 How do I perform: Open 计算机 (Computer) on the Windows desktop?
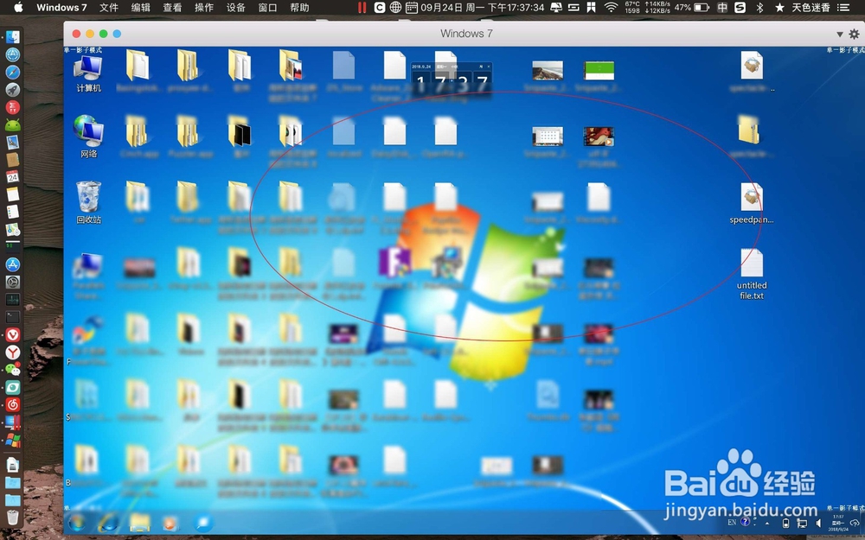point(86,69)
